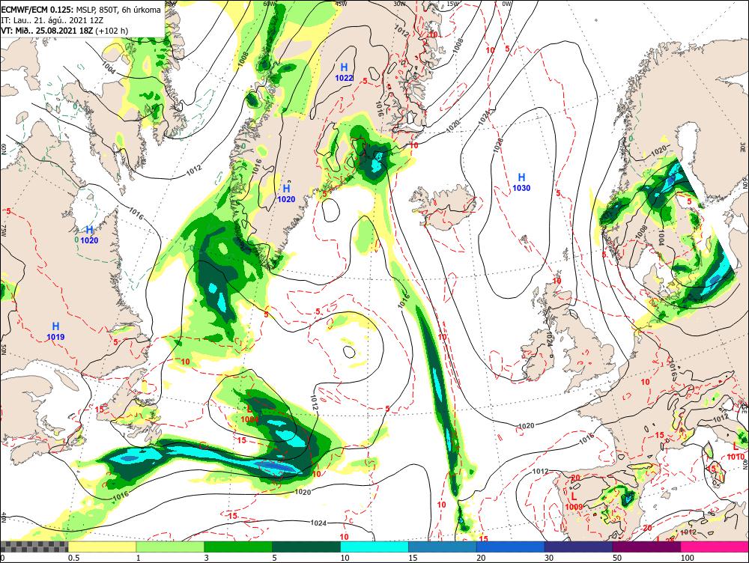Click the light green 1–3 legend segment
The height and width of the screenshot is (563, 749).
pyautogui.click(x=170, y=547)
